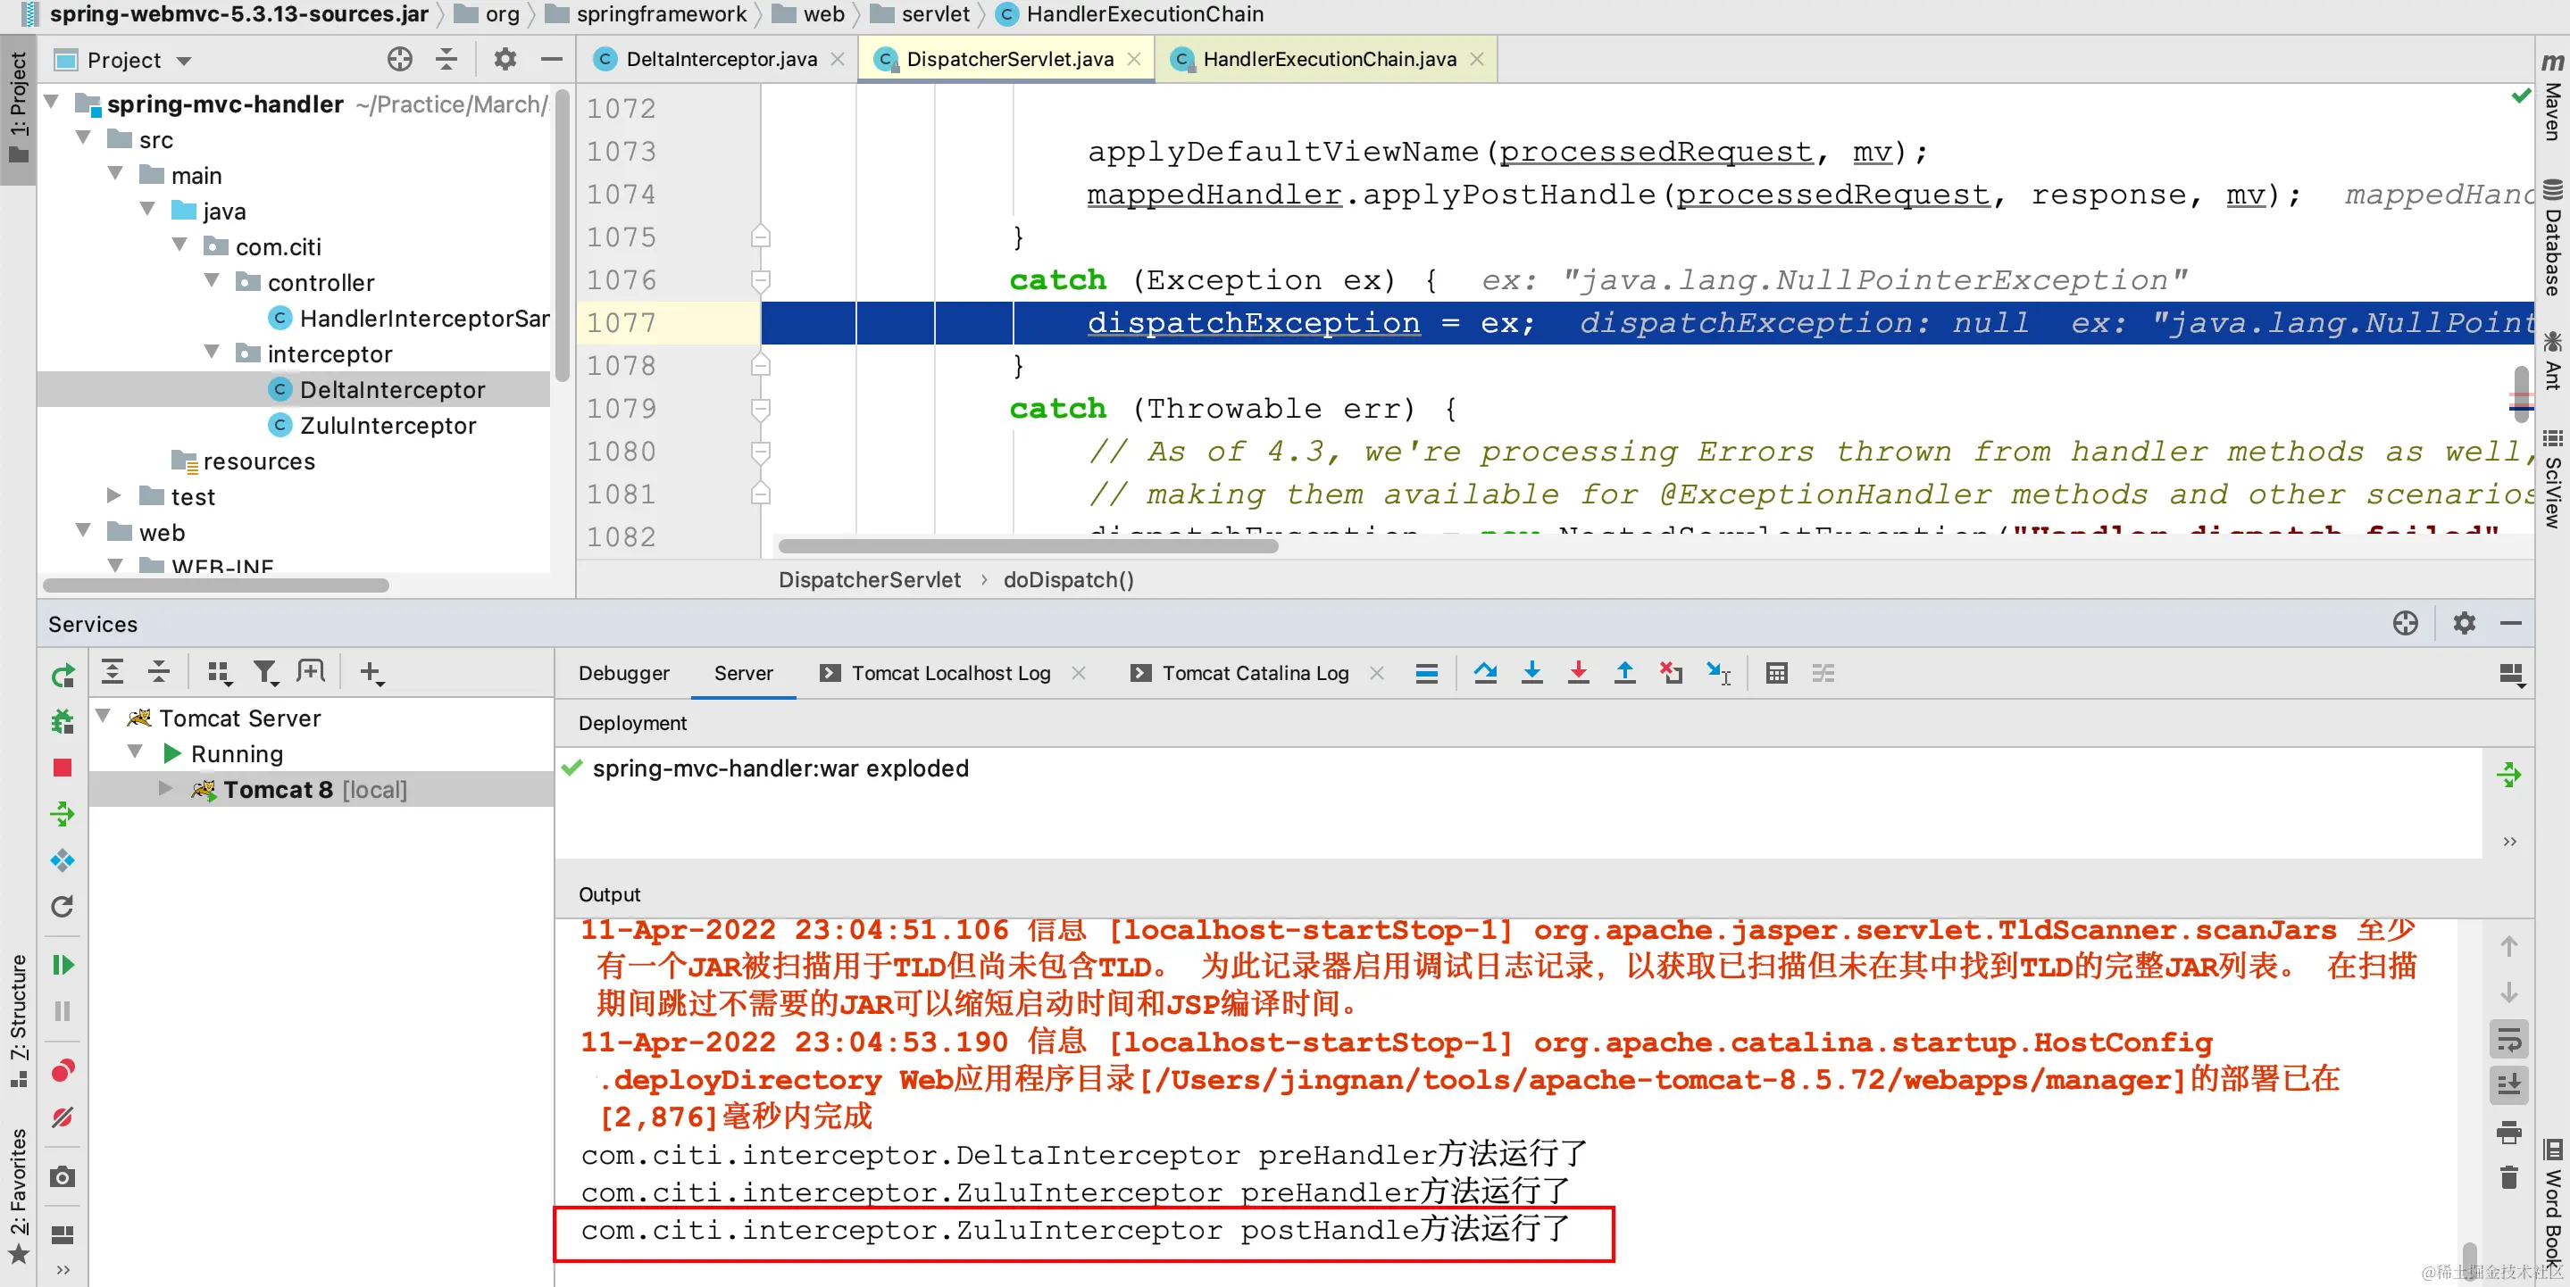Click the editor horizontal scrollbar
Viewport: 2570px width, 1287px height.
(x=1028, y=545)
